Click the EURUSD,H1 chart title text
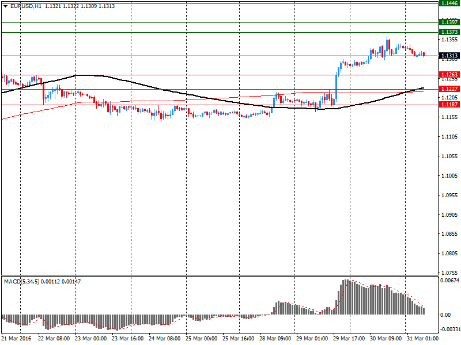The height and width of the screenshot is (345, 461). [26, 6]
